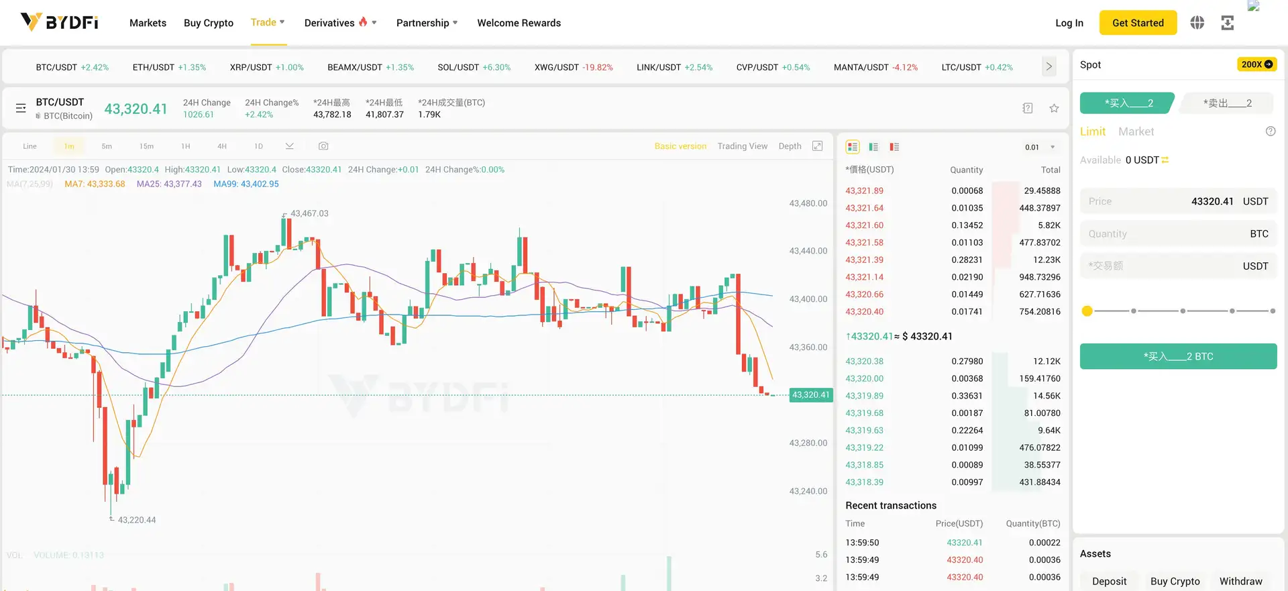
Task: Select the 5m chart interval
Action: pyautogui.click(x=107, y=146)
